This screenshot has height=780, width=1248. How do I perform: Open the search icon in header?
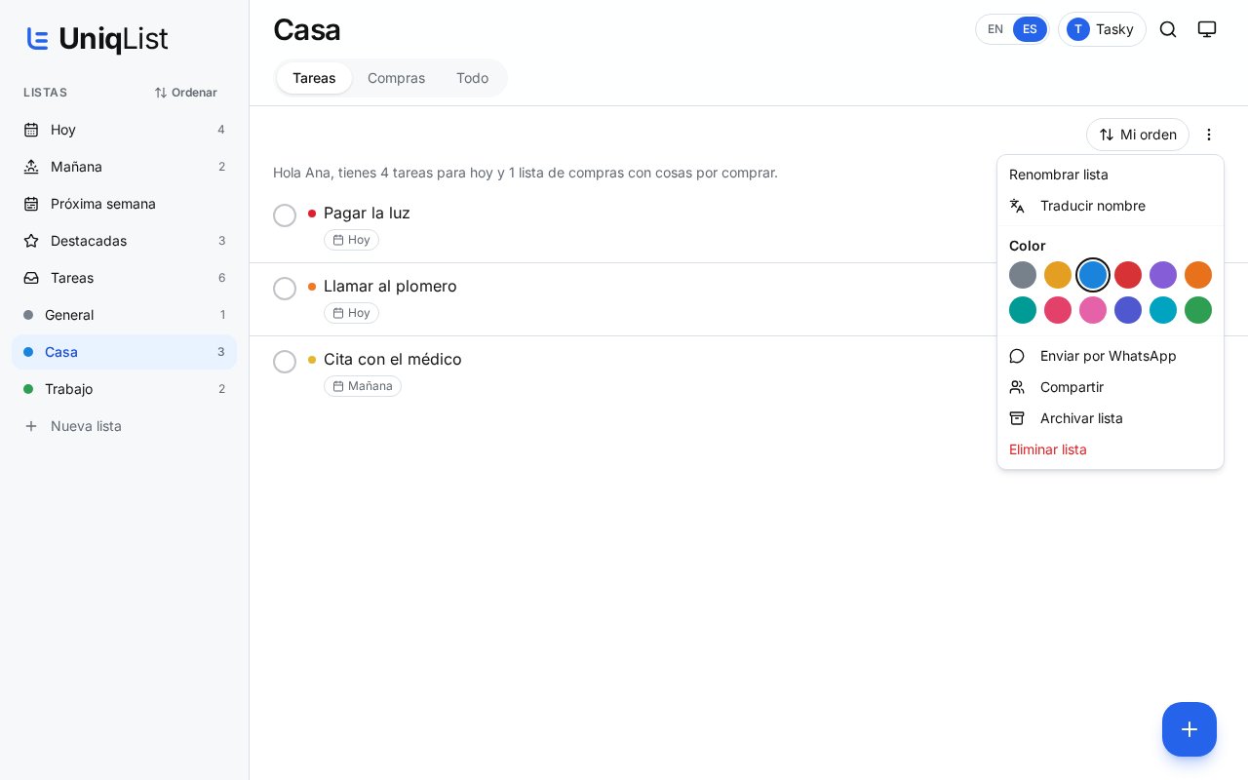point(1168,29)
